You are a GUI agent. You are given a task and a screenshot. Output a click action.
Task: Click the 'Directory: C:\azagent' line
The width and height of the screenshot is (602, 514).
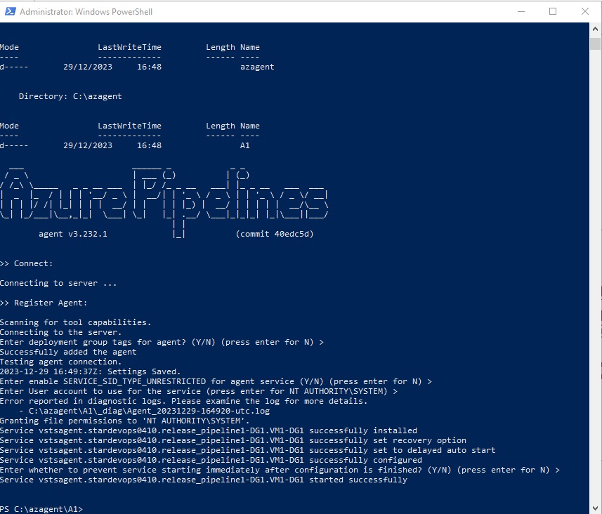pos(70,96)
